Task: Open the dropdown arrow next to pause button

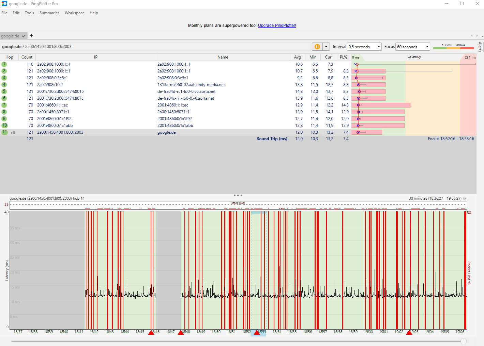Action: [326, 47]
